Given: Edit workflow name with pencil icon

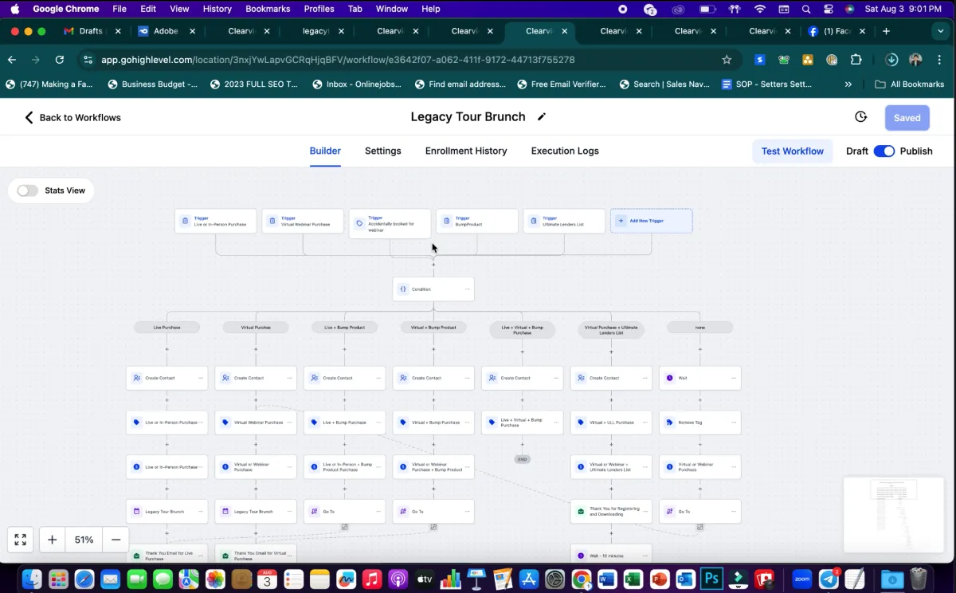Looking at the screenshot, I should pos(542,116).
